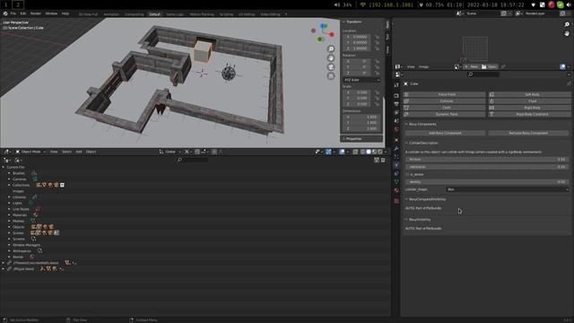Click the navigation axis gizmo blue Z
The height and width of the screenshot is (323, 574).
(323, 26)
